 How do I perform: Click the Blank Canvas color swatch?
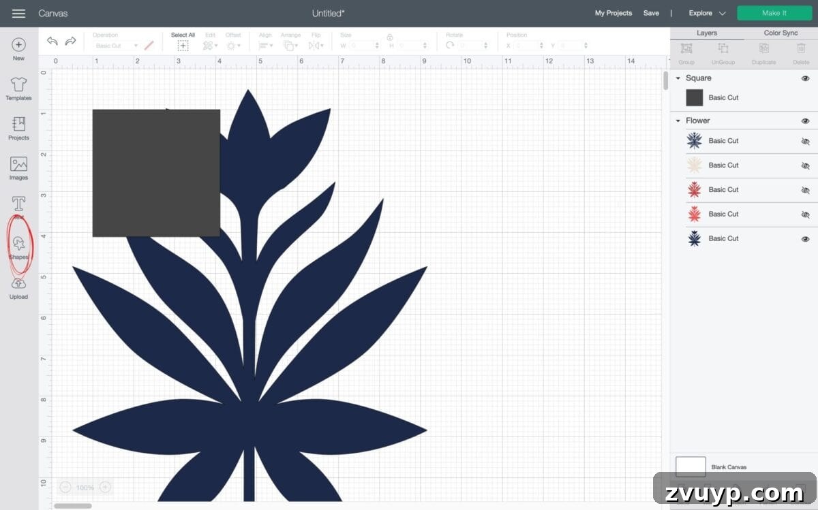coord(691,466)
